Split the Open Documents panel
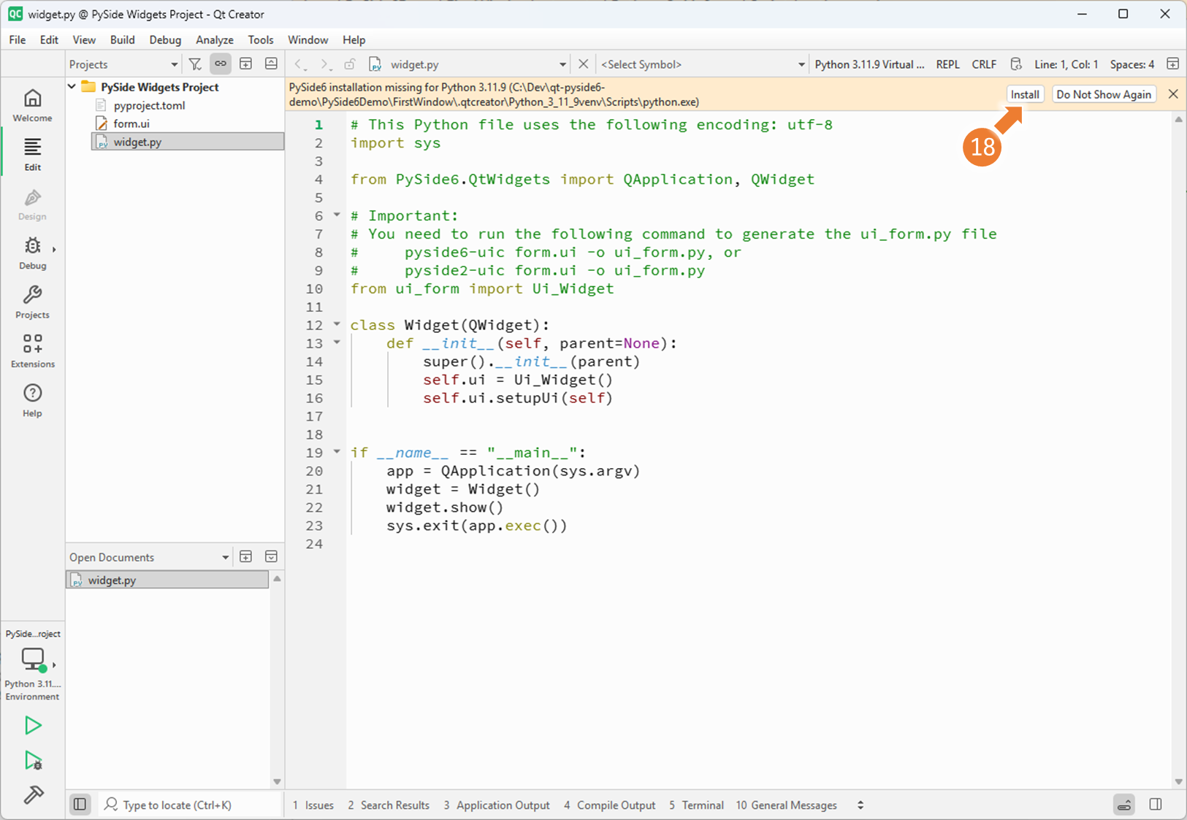Screen dimensions: 1187x820 click(246, 557)
